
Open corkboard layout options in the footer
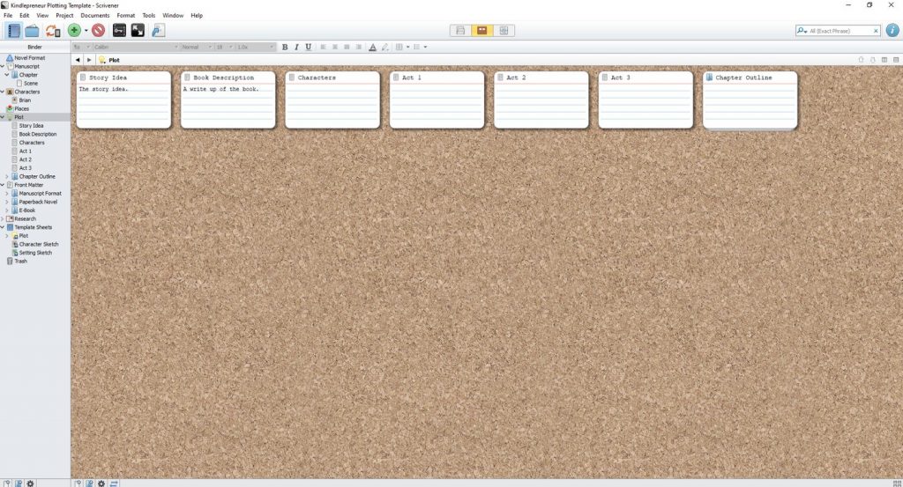tap(897, 483)
